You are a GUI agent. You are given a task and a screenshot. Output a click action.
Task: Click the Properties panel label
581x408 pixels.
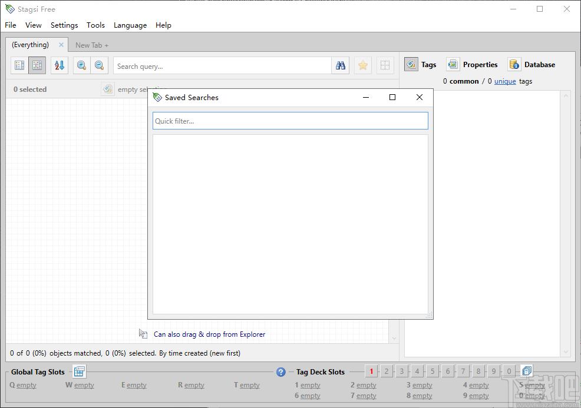click(x=480, y=65)
